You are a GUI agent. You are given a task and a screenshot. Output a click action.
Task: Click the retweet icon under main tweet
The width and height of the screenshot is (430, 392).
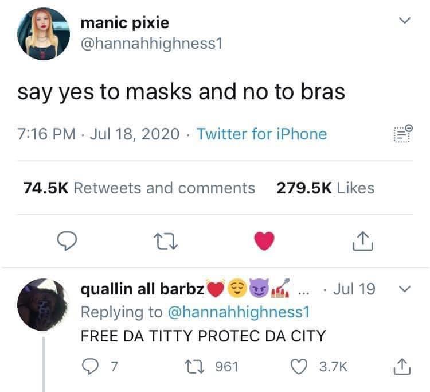(166, 241)
